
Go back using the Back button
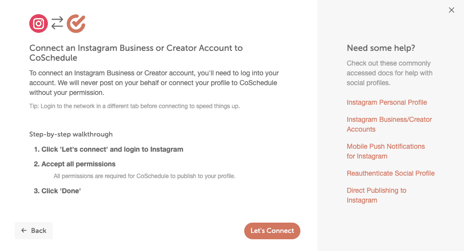point(34,230)
